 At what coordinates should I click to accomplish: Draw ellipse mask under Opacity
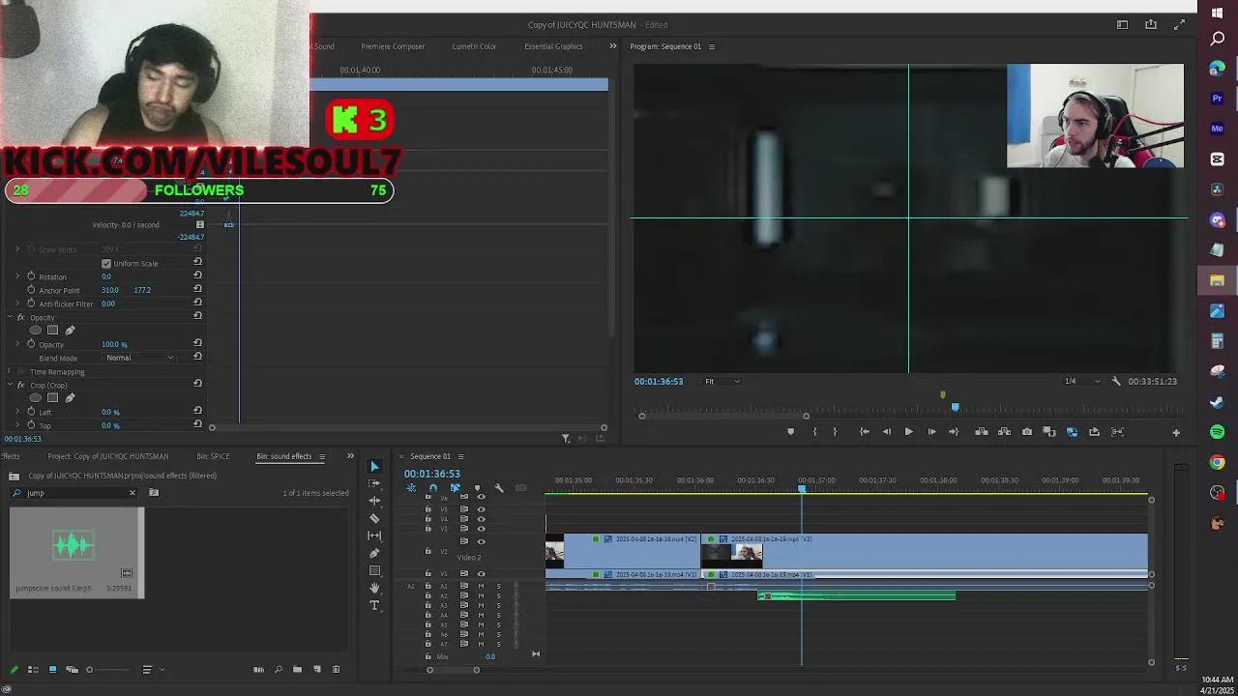pos(36,331)
